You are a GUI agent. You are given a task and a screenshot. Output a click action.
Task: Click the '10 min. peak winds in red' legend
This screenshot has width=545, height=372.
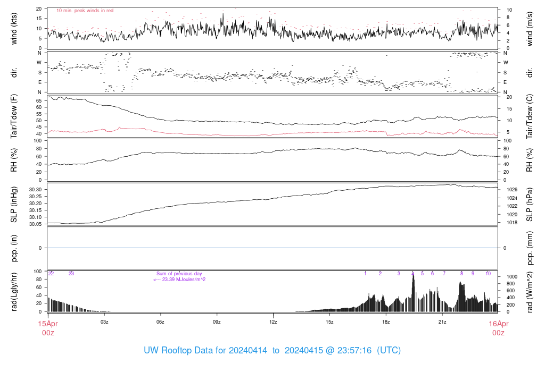[85, 11]
